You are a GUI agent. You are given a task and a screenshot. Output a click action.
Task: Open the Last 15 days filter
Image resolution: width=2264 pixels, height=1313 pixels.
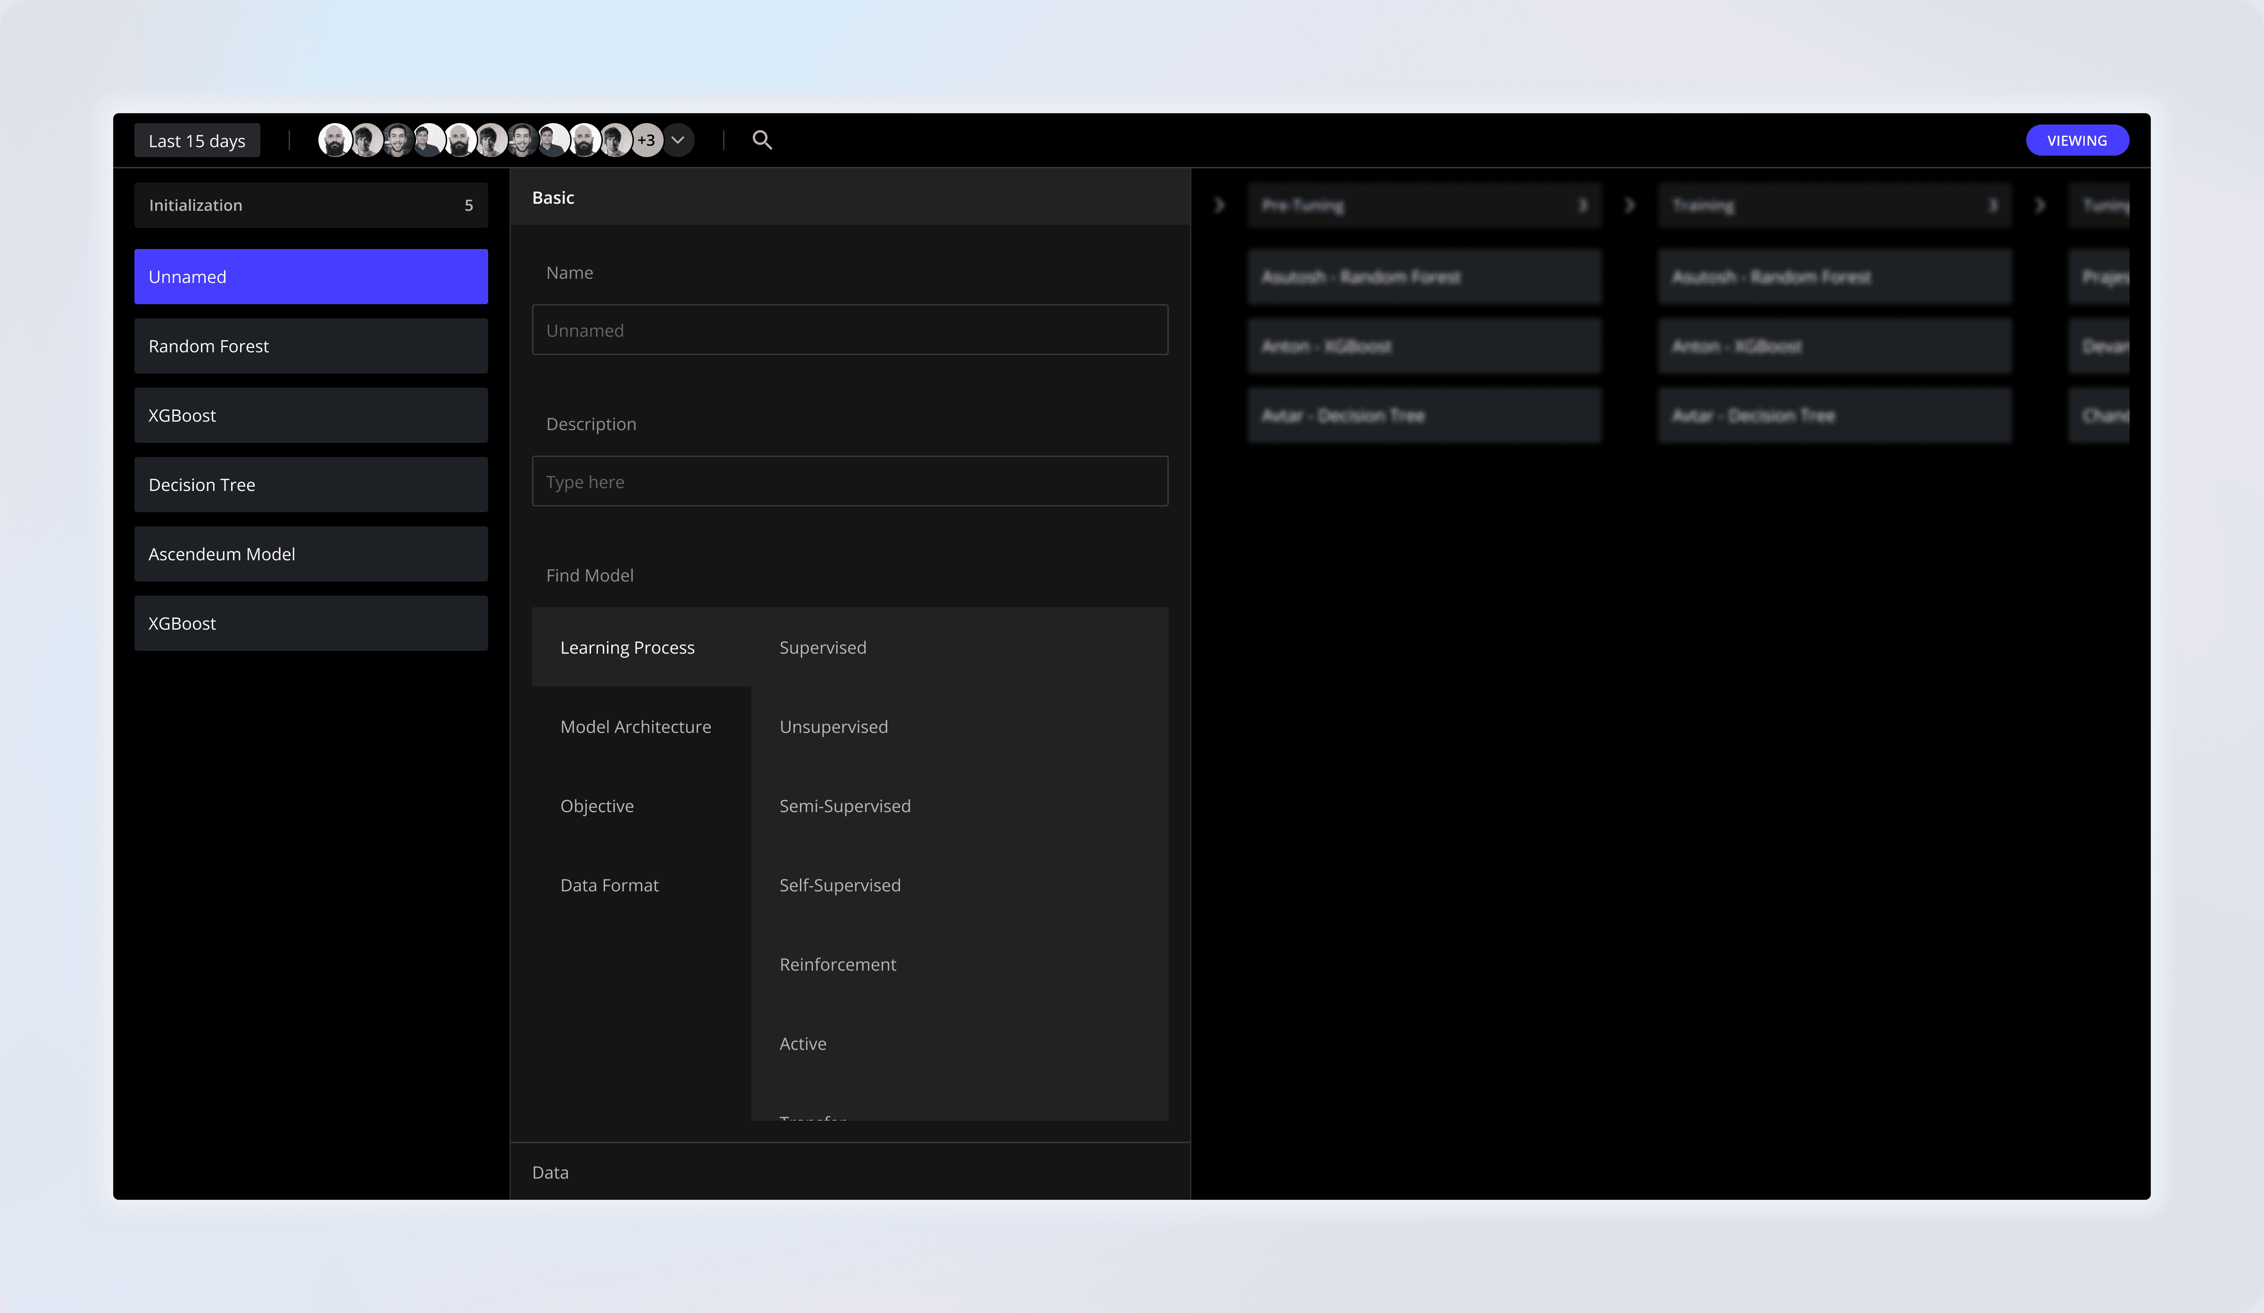click(197, 141)
